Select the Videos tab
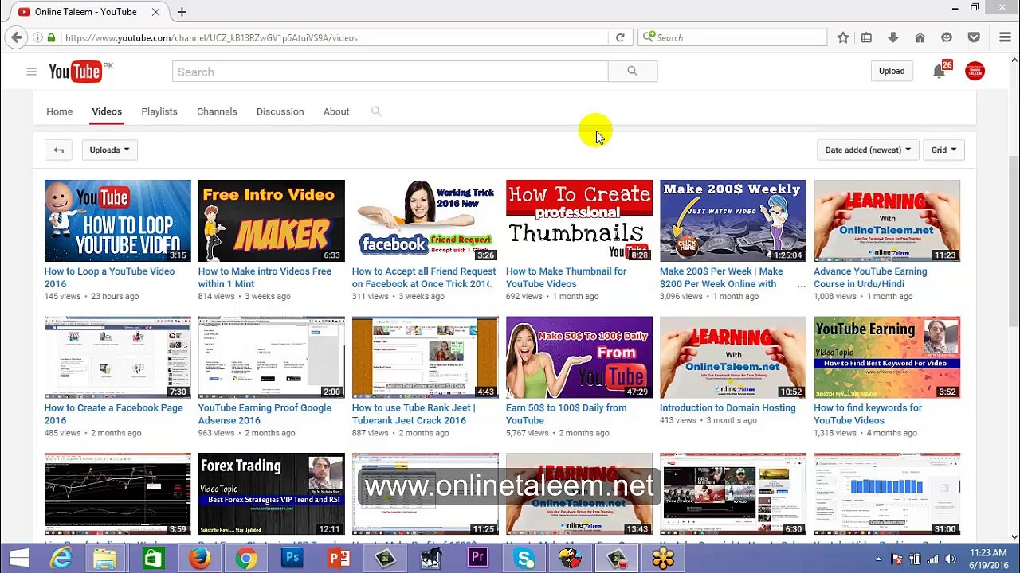This screenshot has height=573, width=1020. coord(107,111)
